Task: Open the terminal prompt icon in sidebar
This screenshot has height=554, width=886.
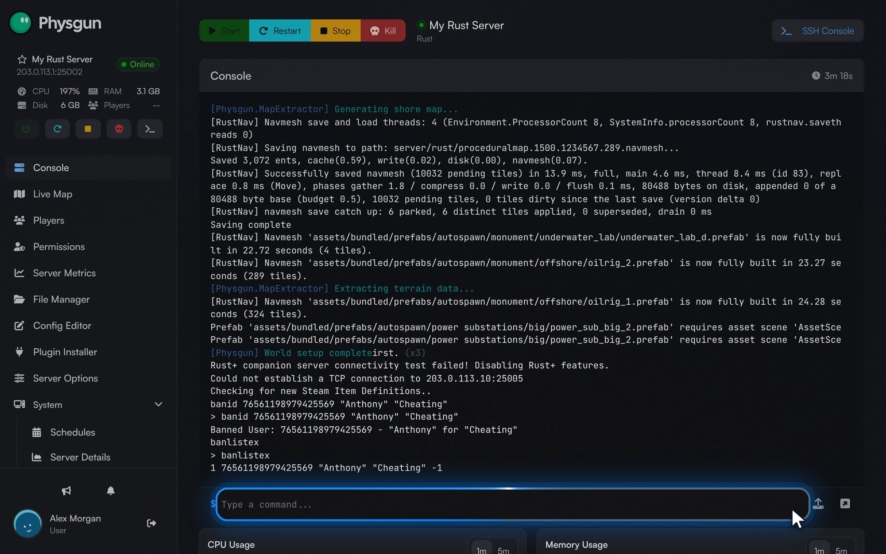Action: (150, 129)
